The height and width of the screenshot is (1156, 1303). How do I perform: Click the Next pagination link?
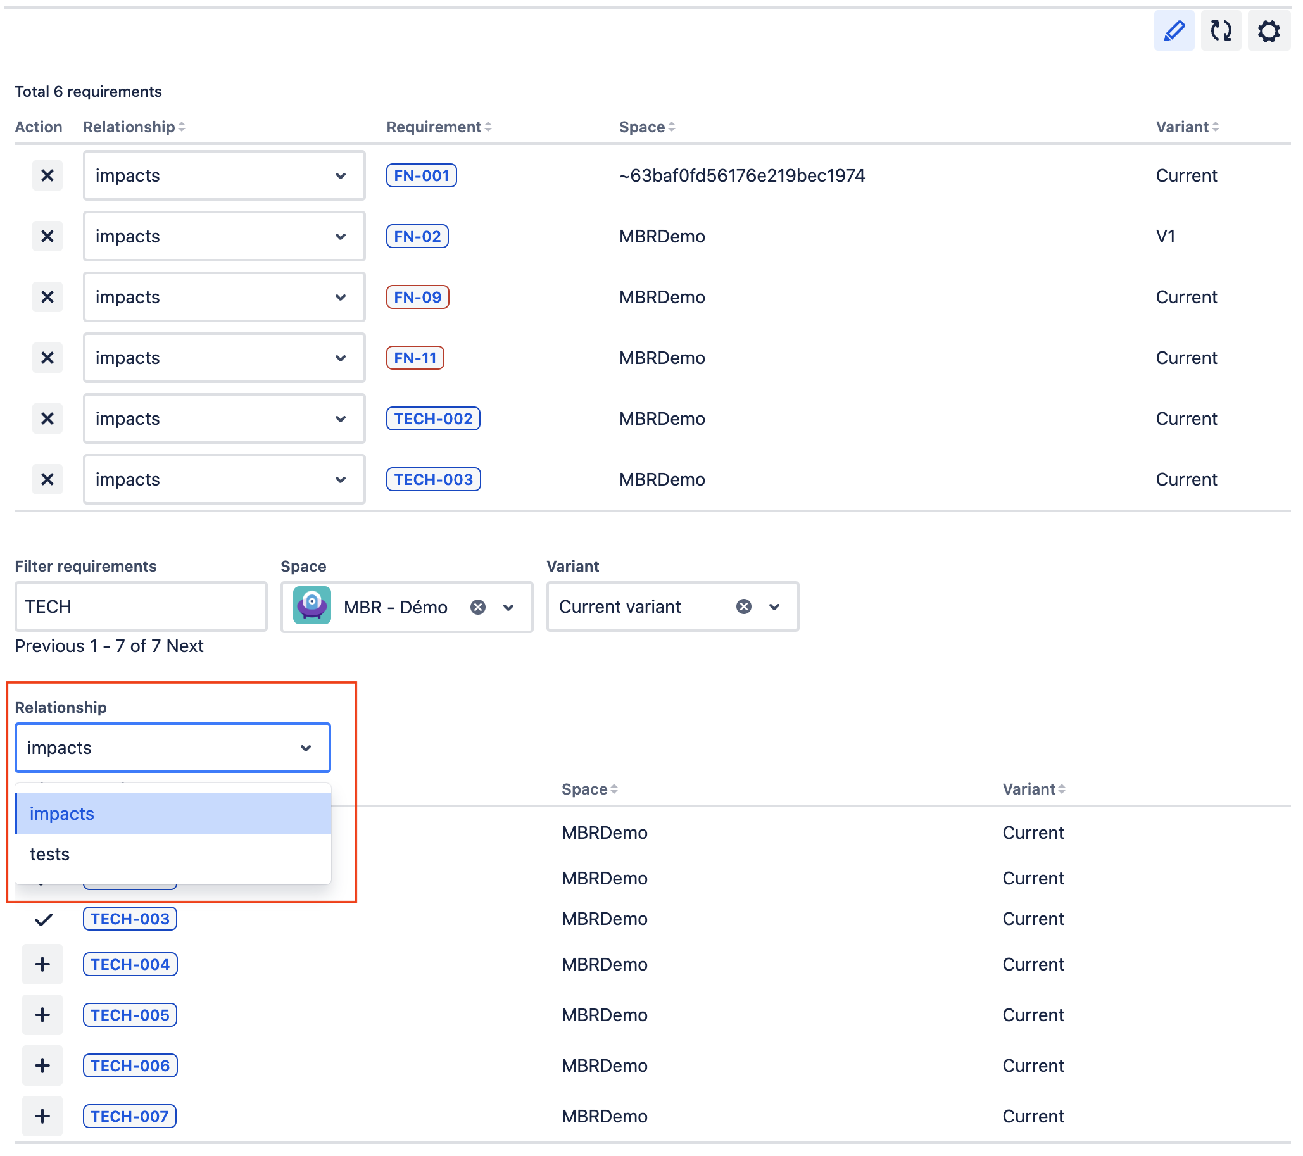[185, 646]
